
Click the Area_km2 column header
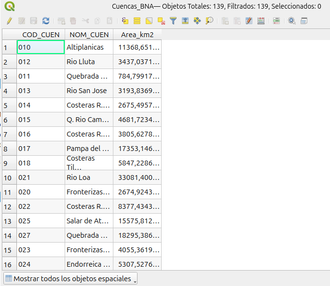(x=137, y=35)
